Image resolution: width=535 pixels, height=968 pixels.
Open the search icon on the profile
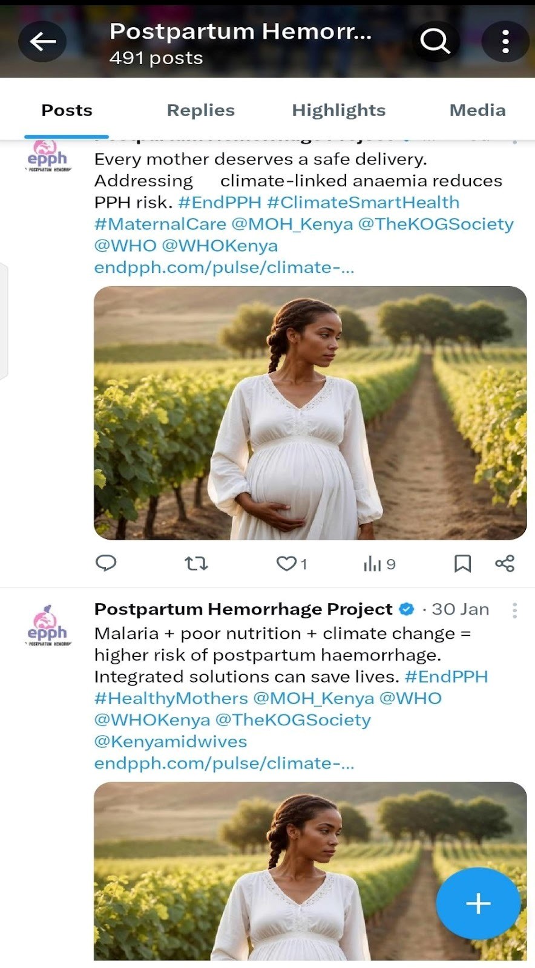pos(435,41)
